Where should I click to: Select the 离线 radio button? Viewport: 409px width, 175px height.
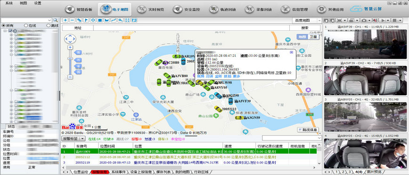click(48, 25)
